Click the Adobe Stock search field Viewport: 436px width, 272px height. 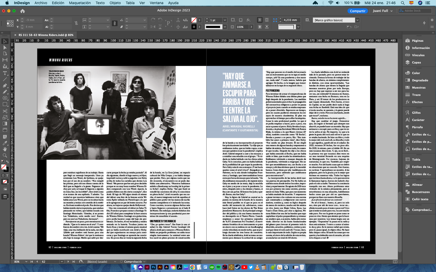[415, 11]
